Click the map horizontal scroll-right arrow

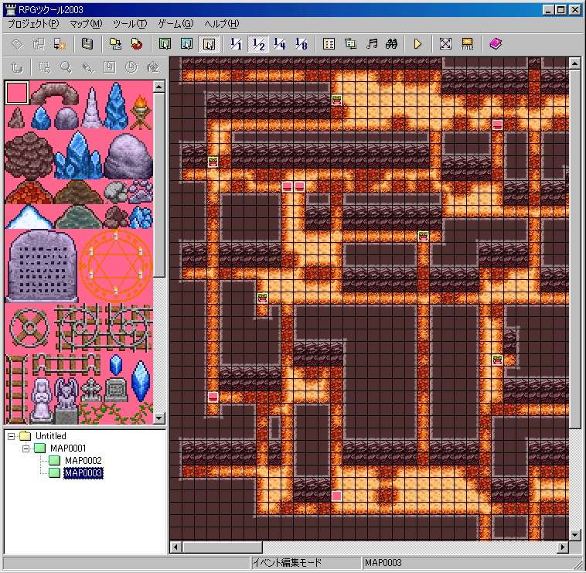pos(563,547)
